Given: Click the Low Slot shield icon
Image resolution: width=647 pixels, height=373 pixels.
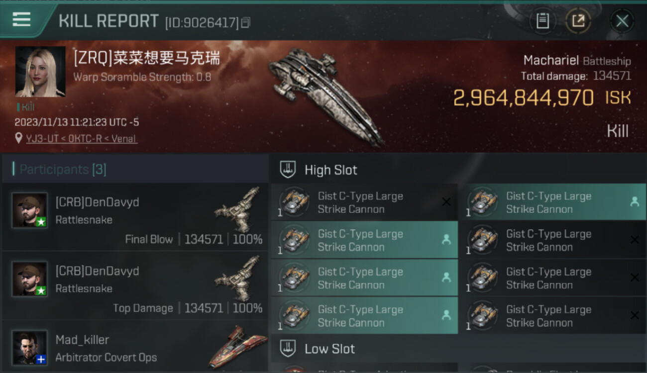Looking at the screenshot, I should point(288,349).
